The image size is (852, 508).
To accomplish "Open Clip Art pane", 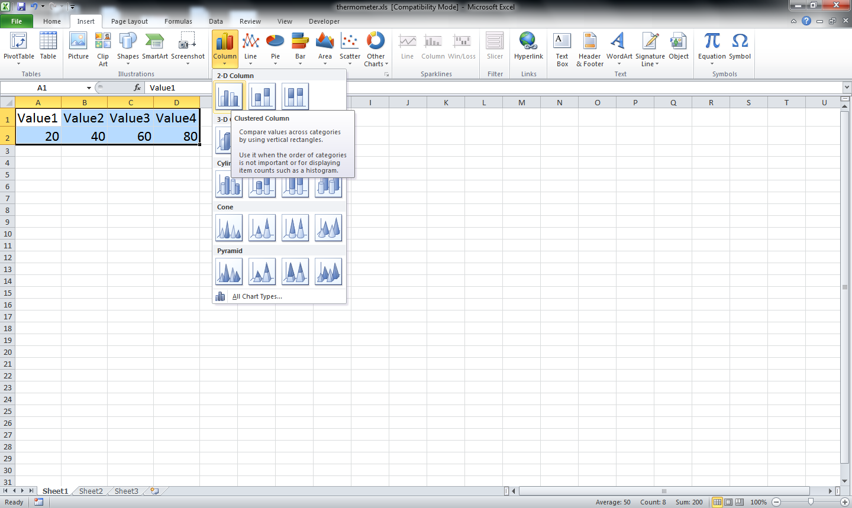I will pyautogui.click(x=103, y=48).
